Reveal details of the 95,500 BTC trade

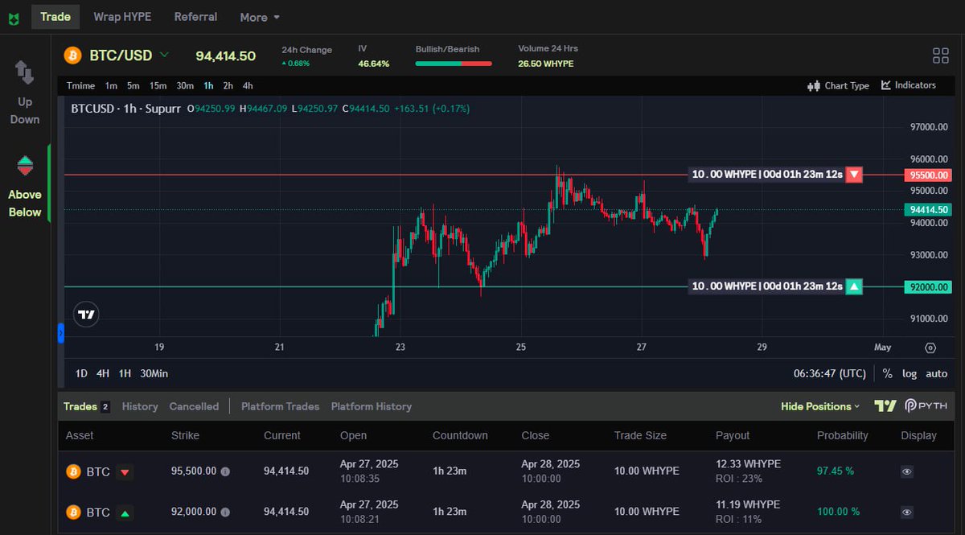tap(907, 471)
